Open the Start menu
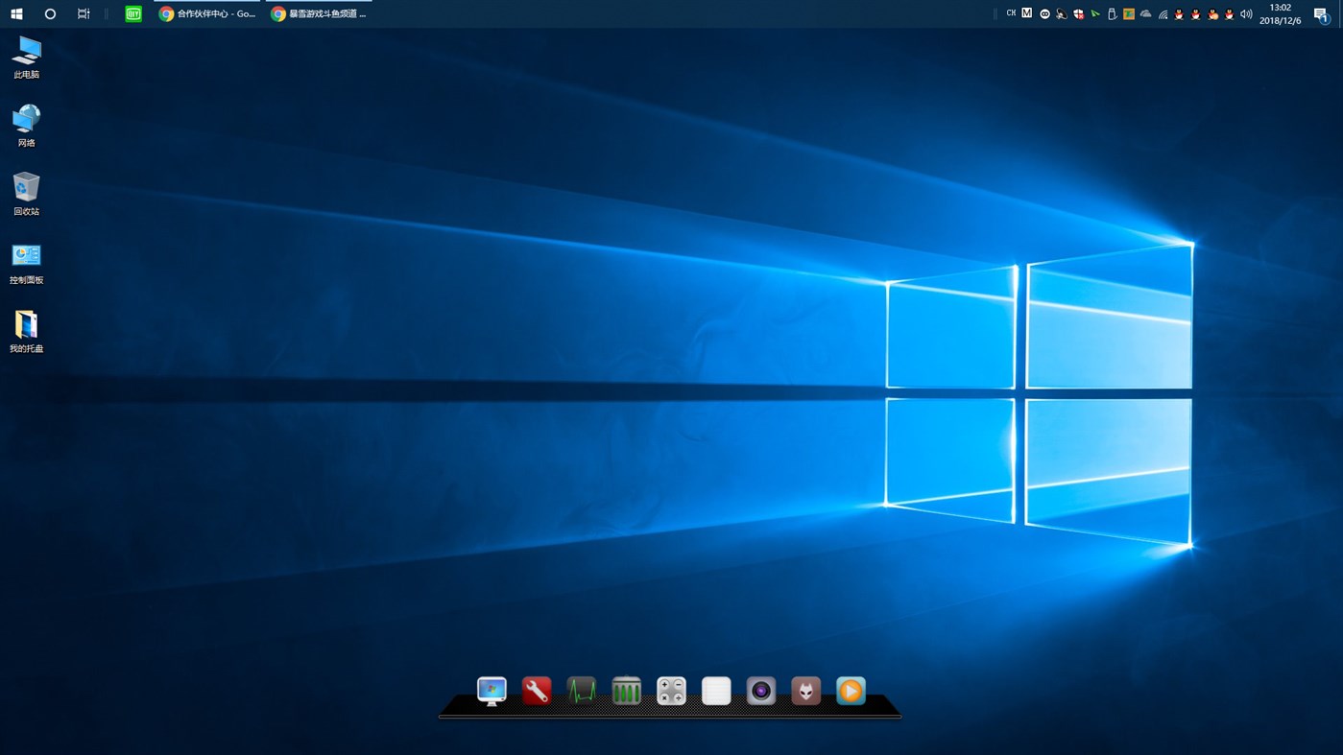The image size is (1343, 755). pos(14,12)
